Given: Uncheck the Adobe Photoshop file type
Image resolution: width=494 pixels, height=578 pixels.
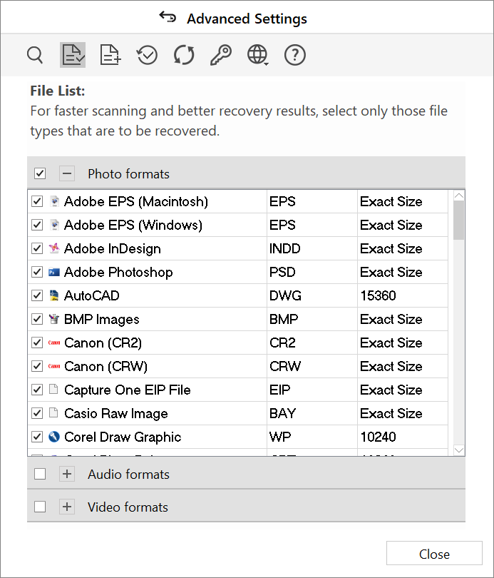Looking at the screenshot, I should (x=37, y=272).
